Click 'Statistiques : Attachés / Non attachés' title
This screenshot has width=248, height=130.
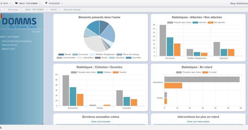tap(197, 17)
